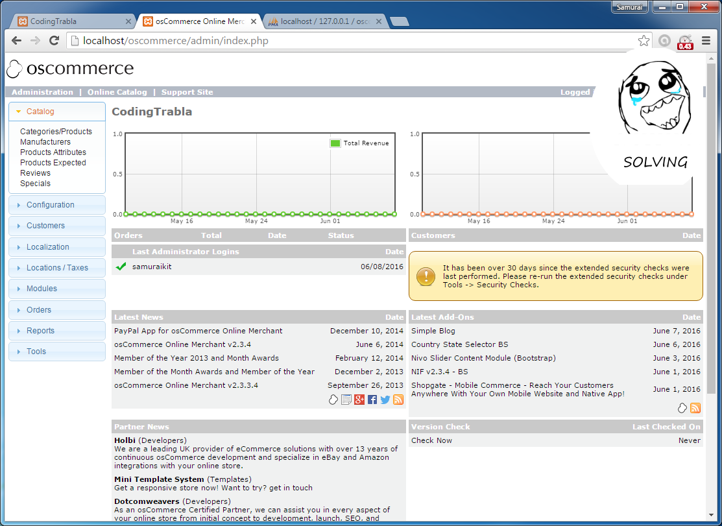Open a new browser tab

[399, 21]
